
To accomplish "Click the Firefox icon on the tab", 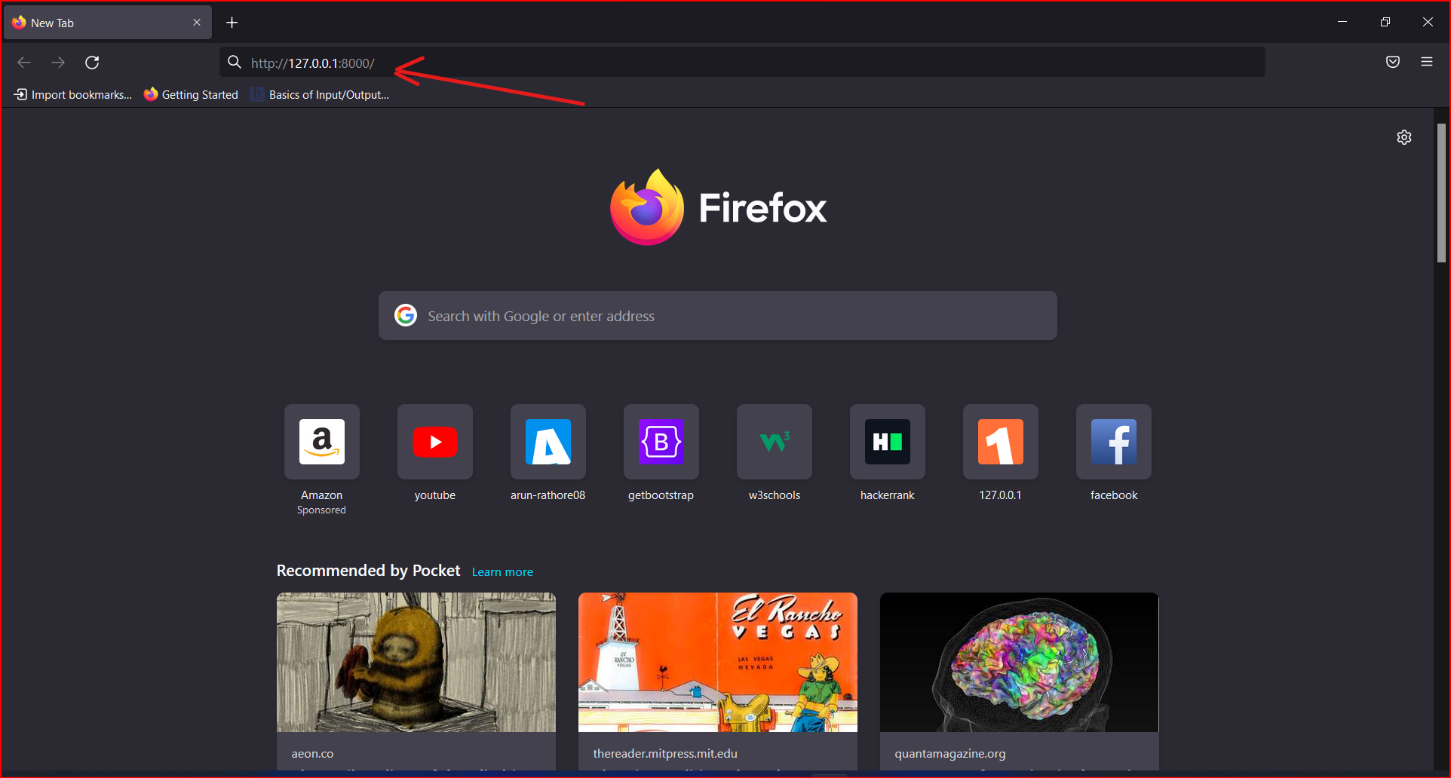I will pyautogui.click(x=19, y=23).
